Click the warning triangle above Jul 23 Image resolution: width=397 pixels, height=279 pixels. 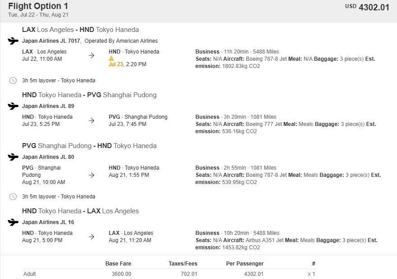coord(110,58)
